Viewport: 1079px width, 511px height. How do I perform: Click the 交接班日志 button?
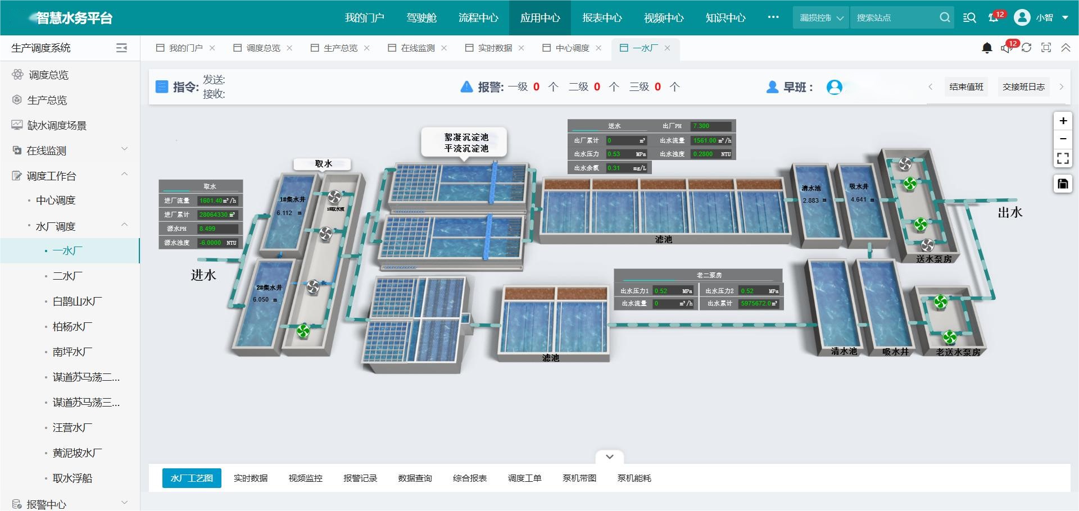tap(1023, 87)
